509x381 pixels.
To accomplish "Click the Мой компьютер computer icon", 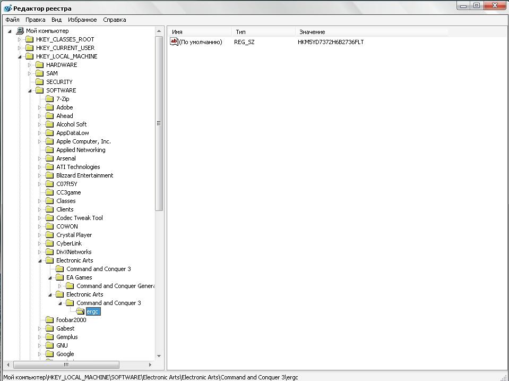I will [x=20, y=31].
